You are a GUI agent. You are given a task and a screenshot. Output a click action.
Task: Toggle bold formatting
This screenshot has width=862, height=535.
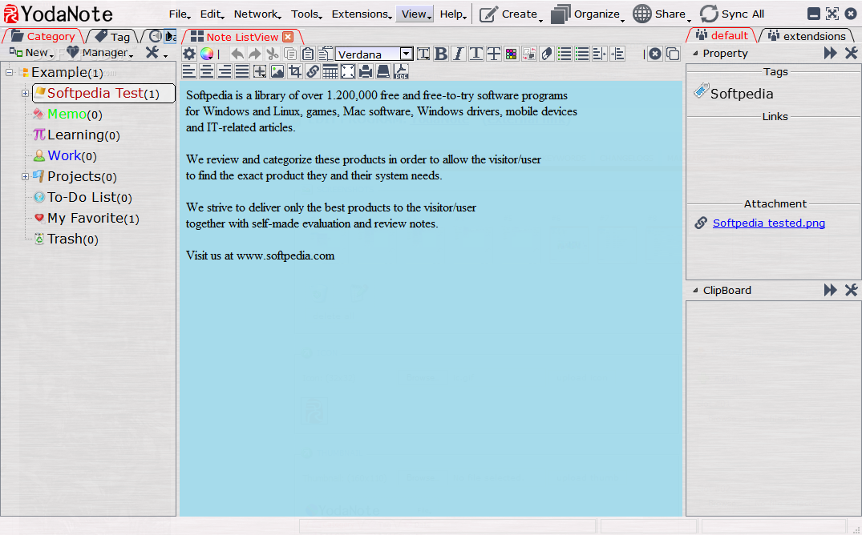(441, 54)
